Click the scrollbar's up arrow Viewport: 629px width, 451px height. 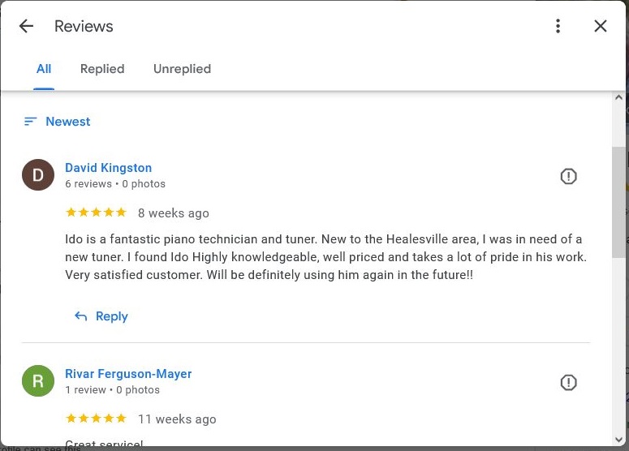(x=618, y=99)
